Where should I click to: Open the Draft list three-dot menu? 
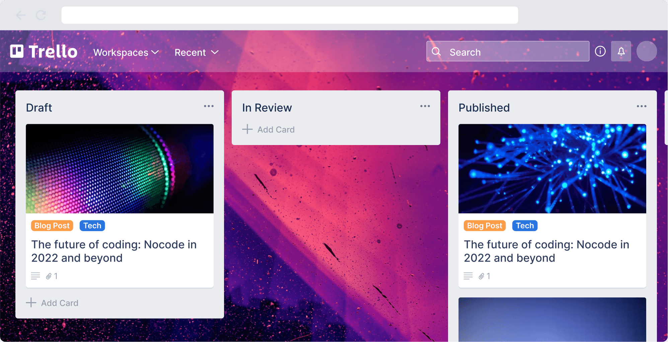[209, 106]
